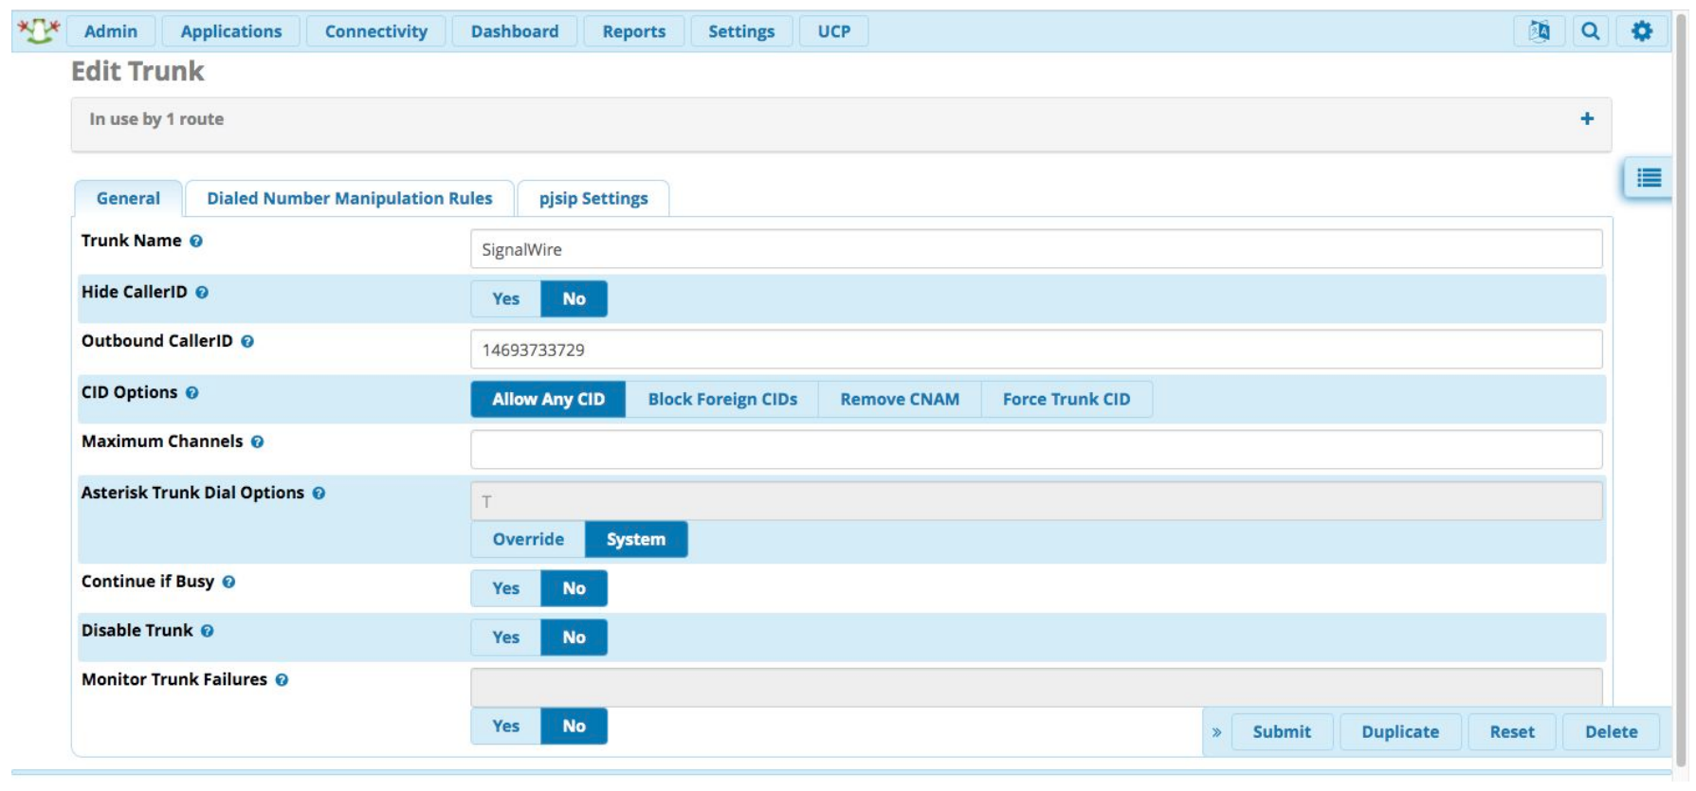Set Hide CallerID to Yes

[x=505, y=299]
